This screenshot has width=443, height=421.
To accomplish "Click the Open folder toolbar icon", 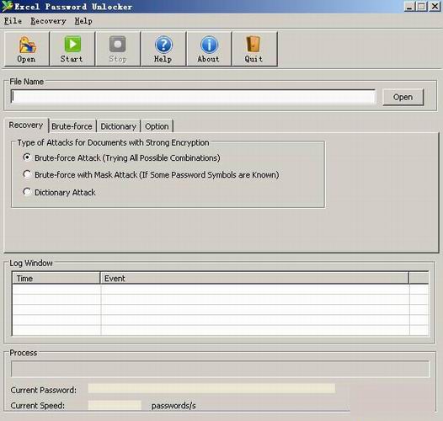I will 27,49.
